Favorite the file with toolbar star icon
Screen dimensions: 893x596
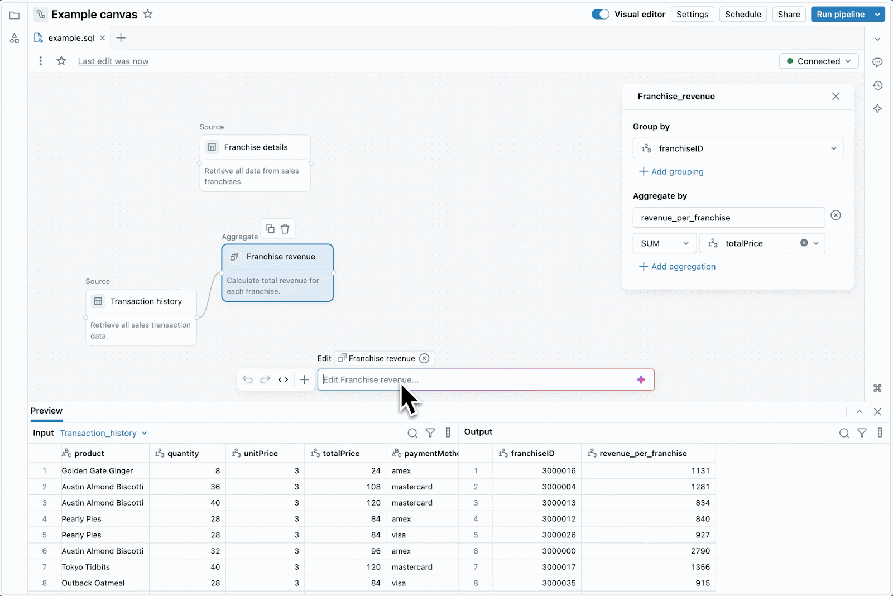[x=61, y=61]
